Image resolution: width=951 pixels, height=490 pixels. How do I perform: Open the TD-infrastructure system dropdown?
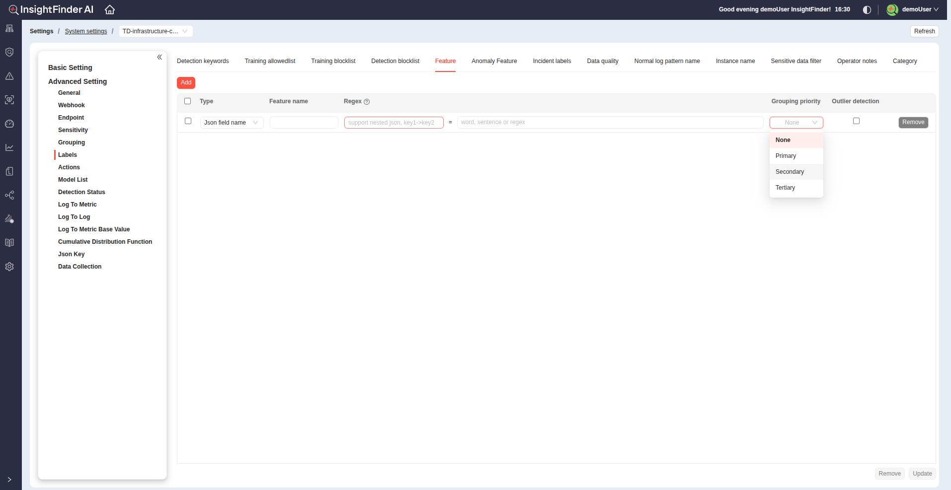pos(156,31)
